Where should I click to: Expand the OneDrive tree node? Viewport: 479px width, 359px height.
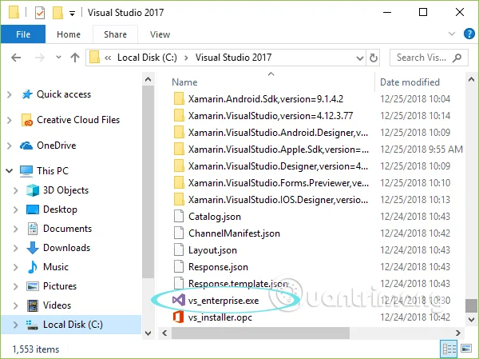10,146
